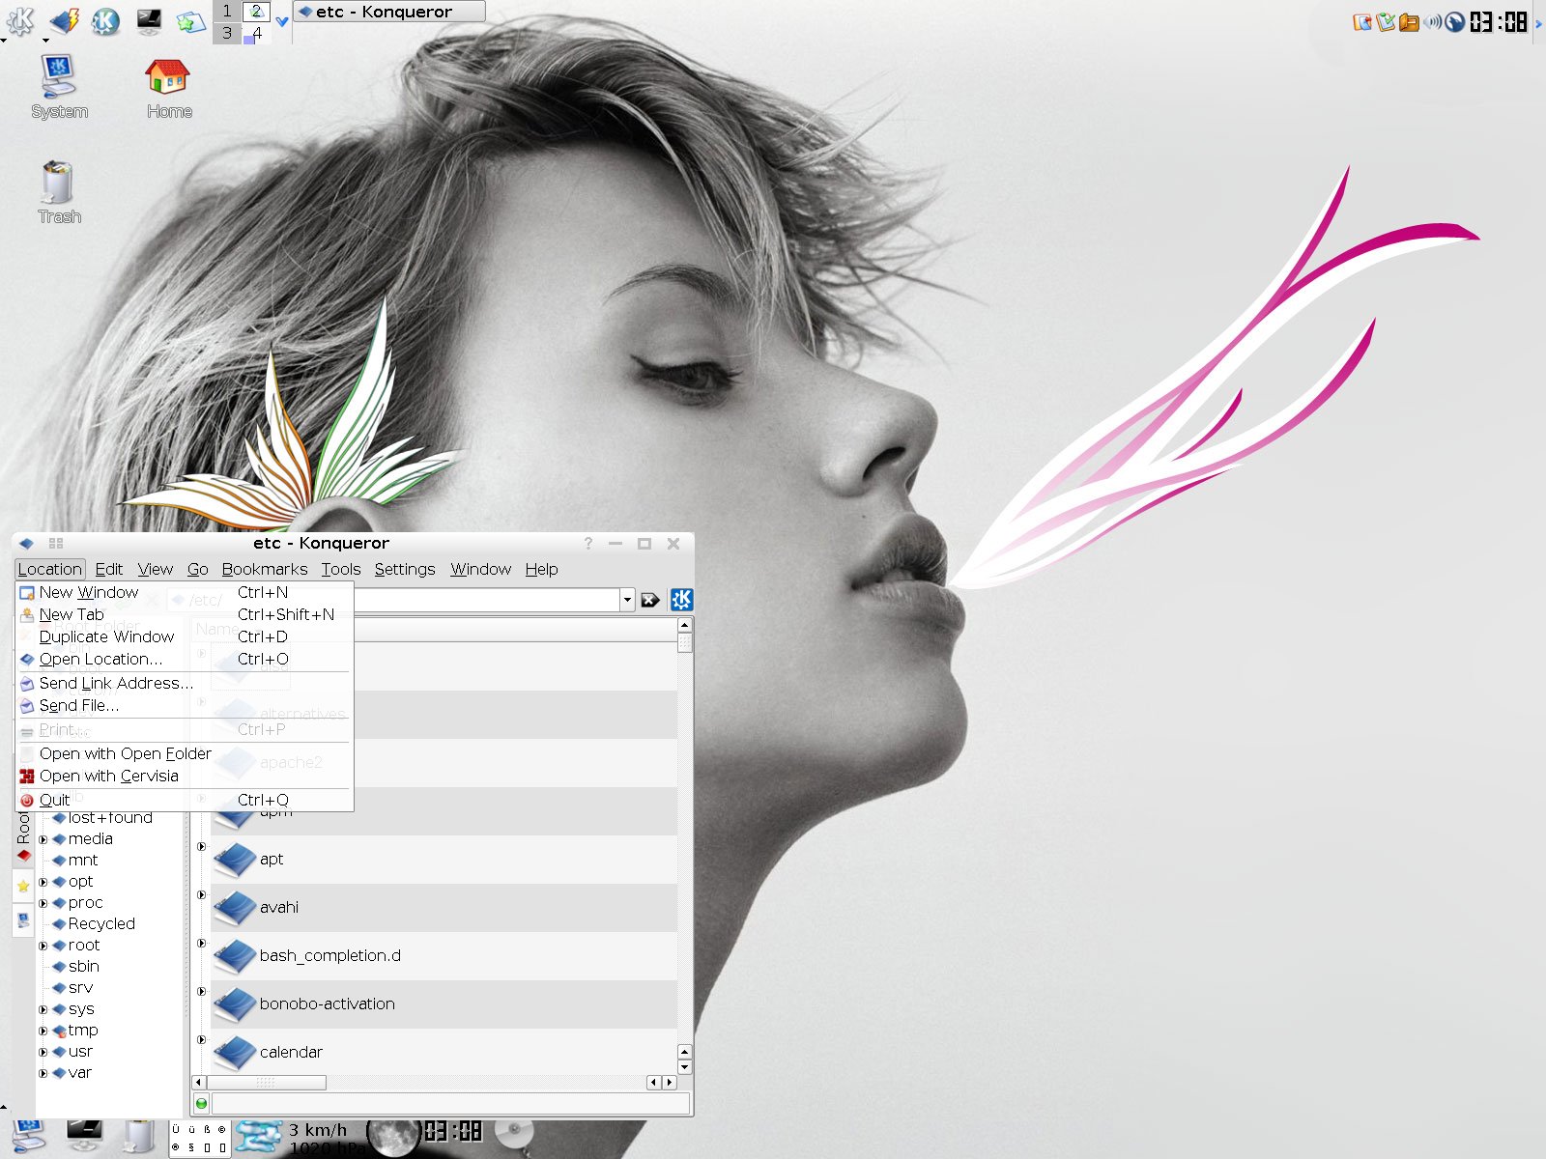Select Open Location... menu entry

point(186,659)
